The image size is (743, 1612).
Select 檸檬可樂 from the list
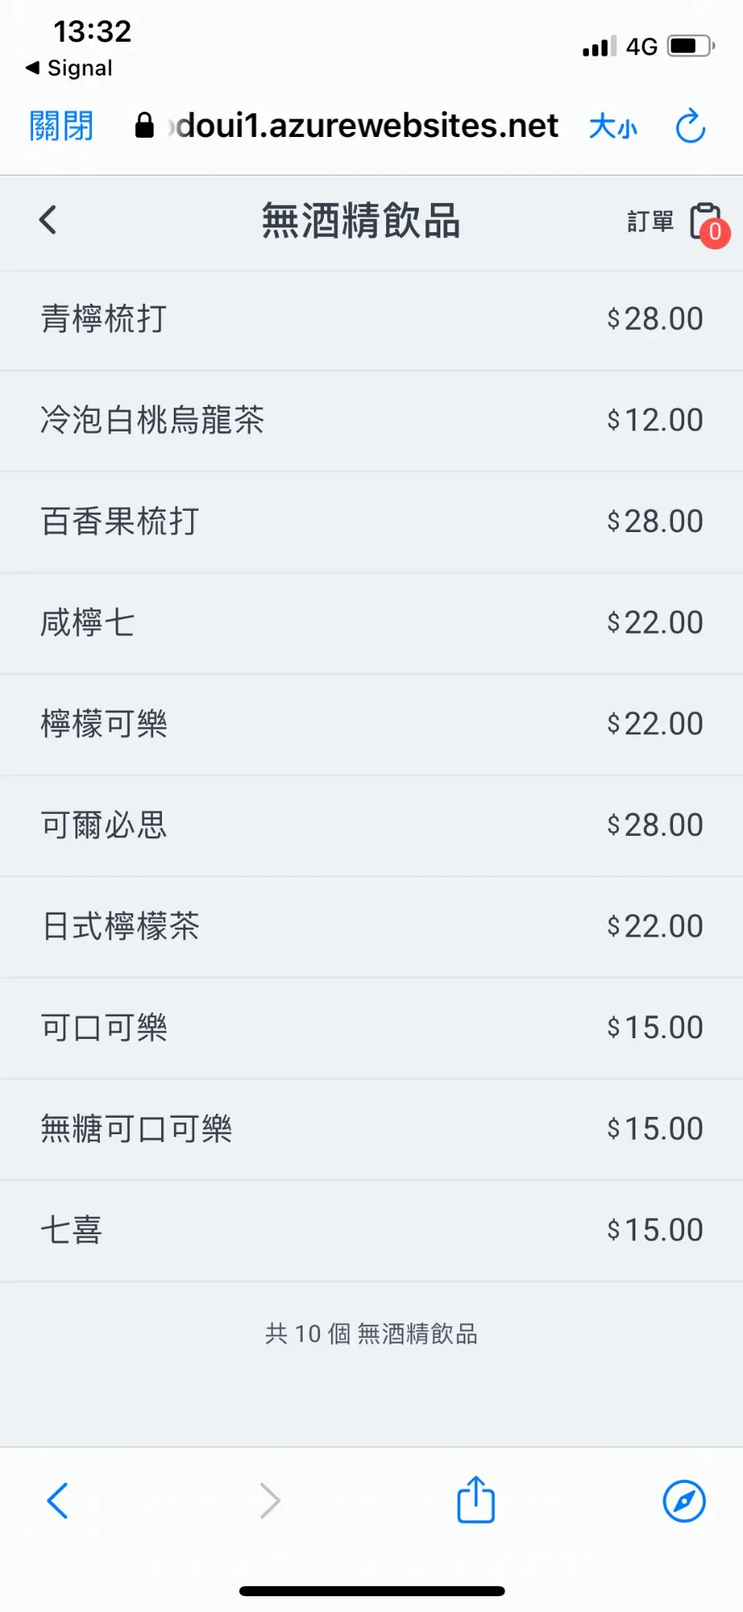[371, 724]
